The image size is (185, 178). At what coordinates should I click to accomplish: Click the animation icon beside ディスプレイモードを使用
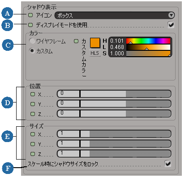click(30, 25)
